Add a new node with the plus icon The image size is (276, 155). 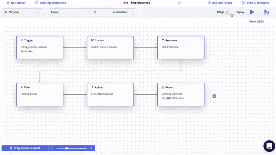pyautogui.click(x=214, y=96)
